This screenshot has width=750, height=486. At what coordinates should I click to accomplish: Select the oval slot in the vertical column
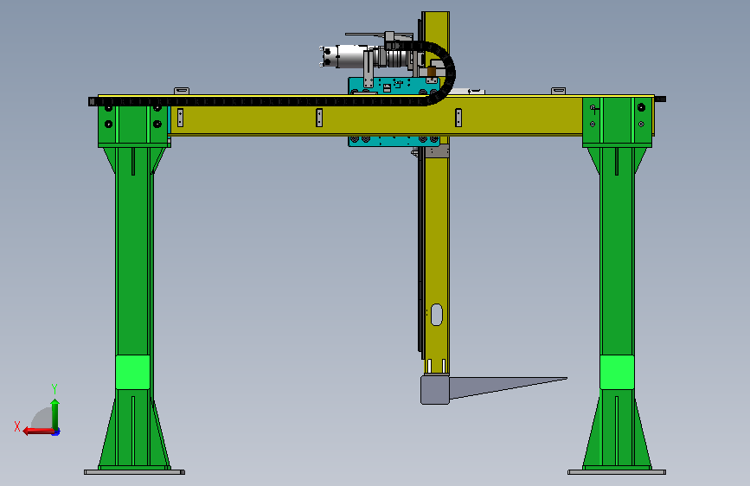point(436,314)
